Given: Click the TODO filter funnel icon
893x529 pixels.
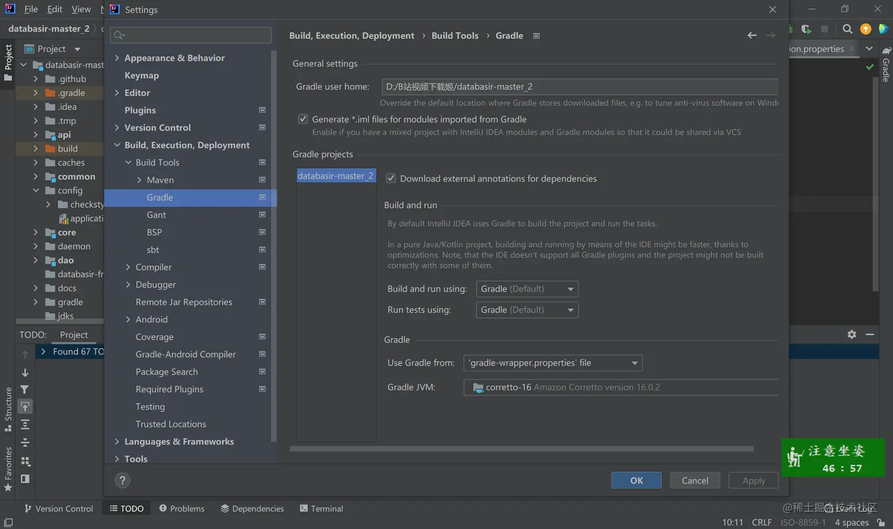Looking at the screenshot, I should tap(25, 390).
